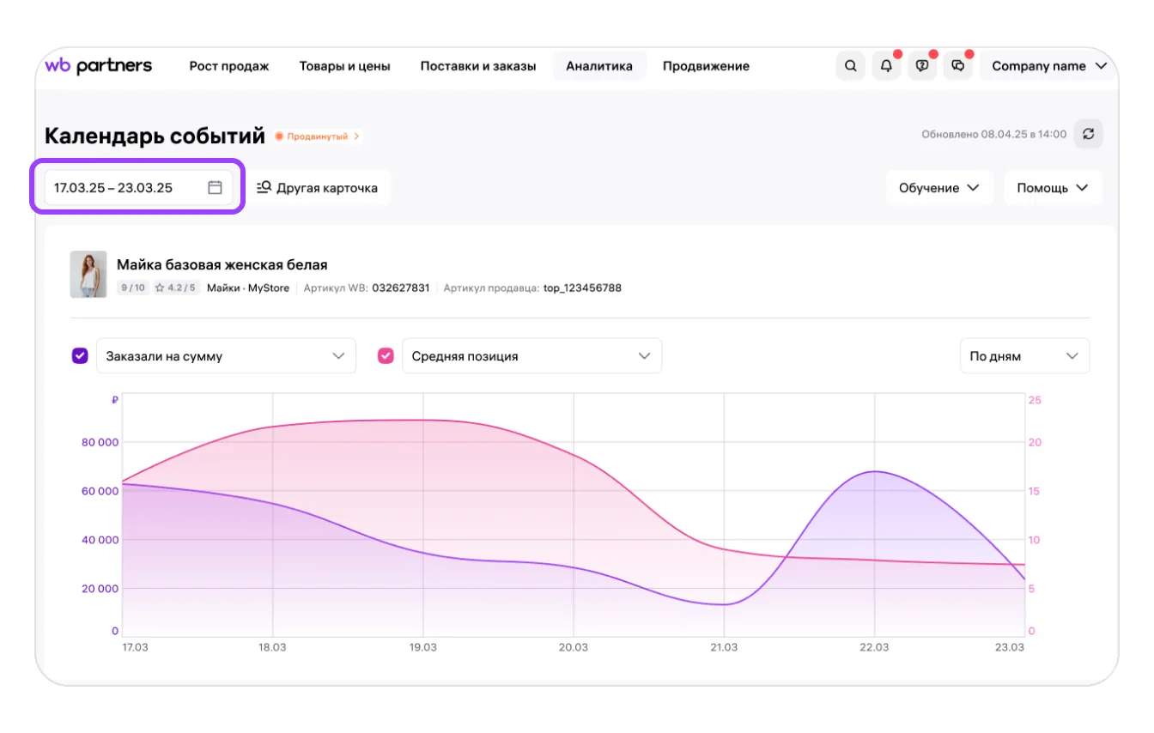Open the По дням grouping dropdown
The height and width of the screenshot is (733, 1154).
tap(1023, 355)
